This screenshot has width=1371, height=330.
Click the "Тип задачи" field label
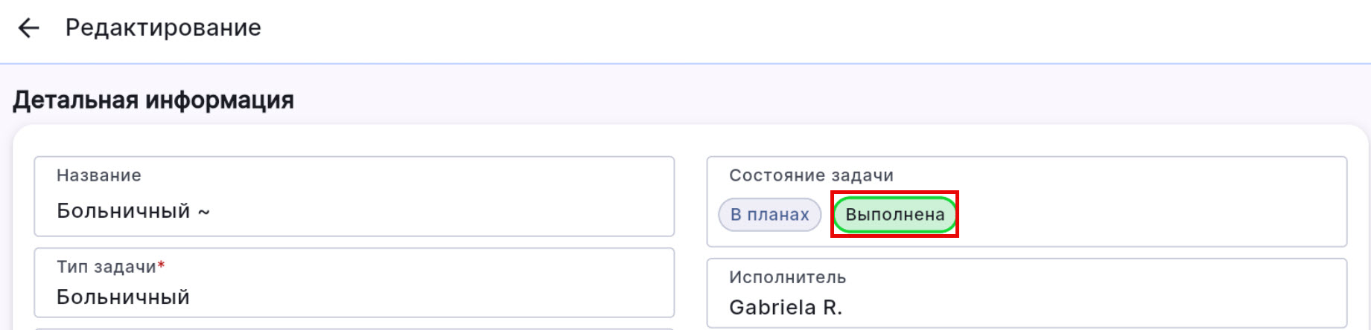pyautogui.click(x=106, y=267)
